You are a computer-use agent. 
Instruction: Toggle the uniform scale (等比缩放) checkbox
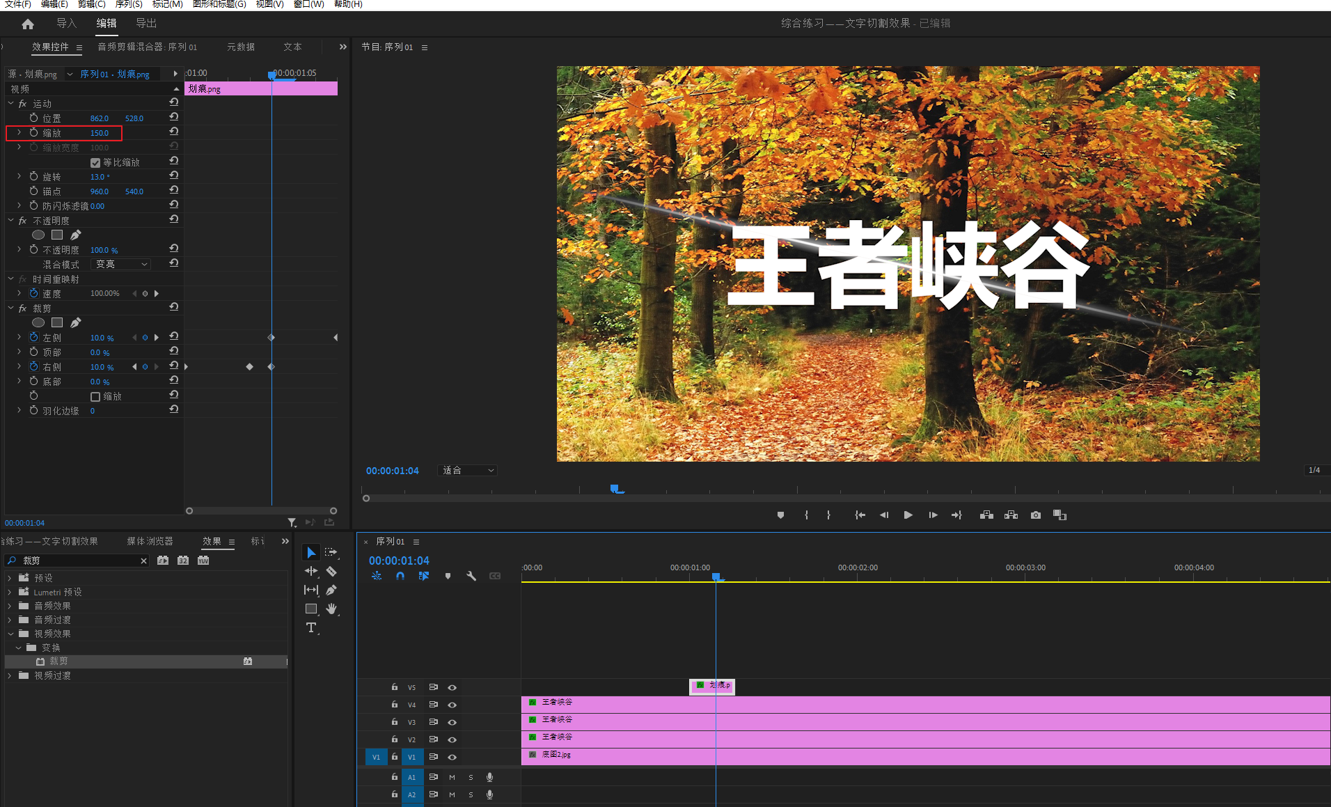pos(95,163)
